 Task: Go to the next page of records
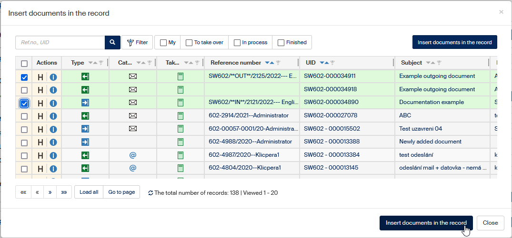50,192
